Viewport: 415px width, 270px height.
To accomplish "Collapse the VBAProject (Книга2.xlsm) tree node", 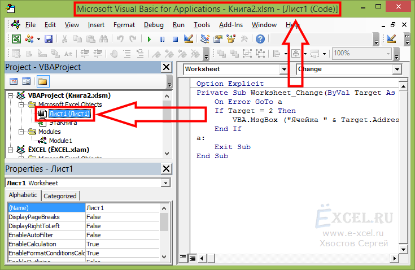I will 10,95.
